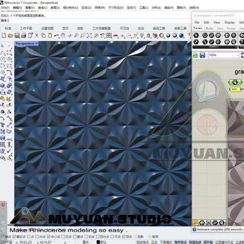Open the Perspective viewport dropdown arrow

(x=37, y=43)
